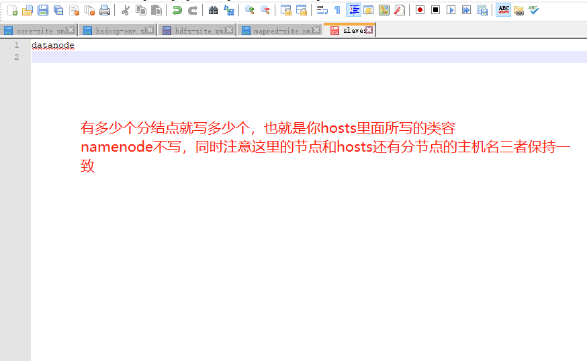Click the ABC checkmark spell-check icon

[534, 10]
